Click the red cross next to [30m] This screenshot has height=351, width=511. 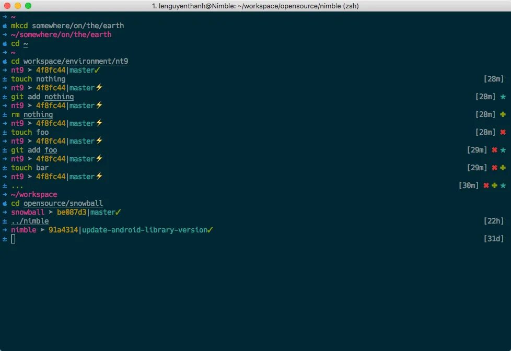point(486,185)
